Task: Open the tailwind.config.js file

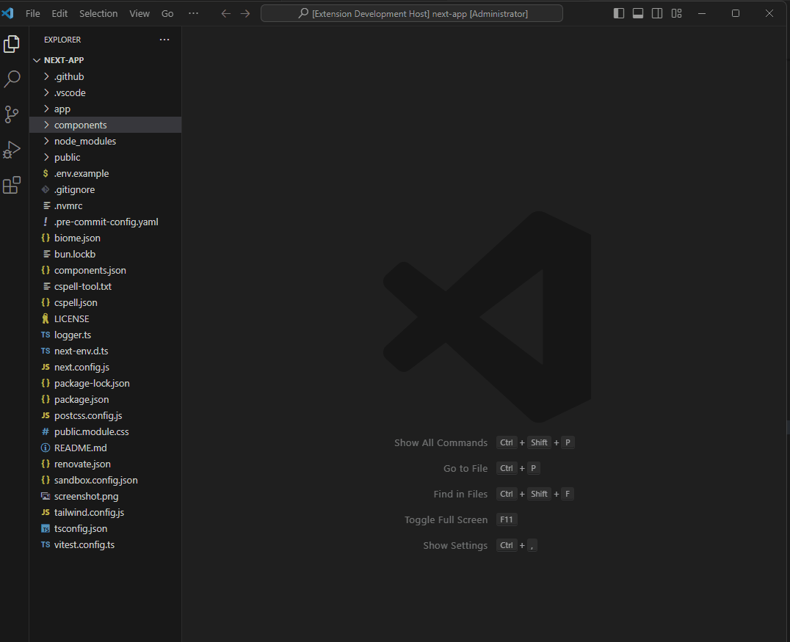Action: click(105, 512)
